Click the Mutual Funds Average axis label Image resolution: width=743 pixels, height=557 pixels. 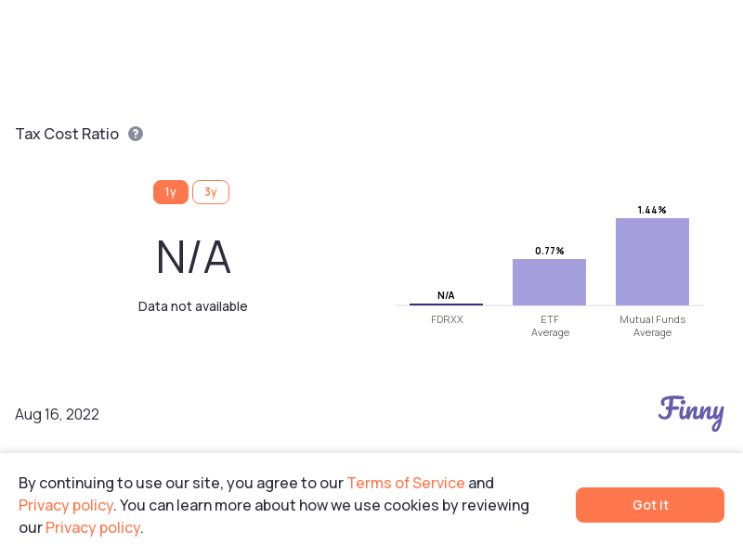[x=653, y=326]
